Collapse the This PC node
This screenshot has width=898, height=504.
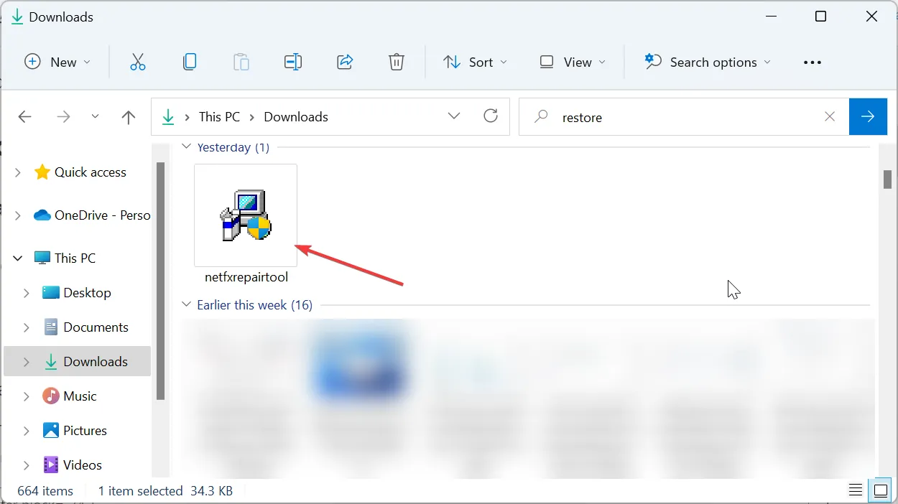pyautogui.click(x=17, y=258)
